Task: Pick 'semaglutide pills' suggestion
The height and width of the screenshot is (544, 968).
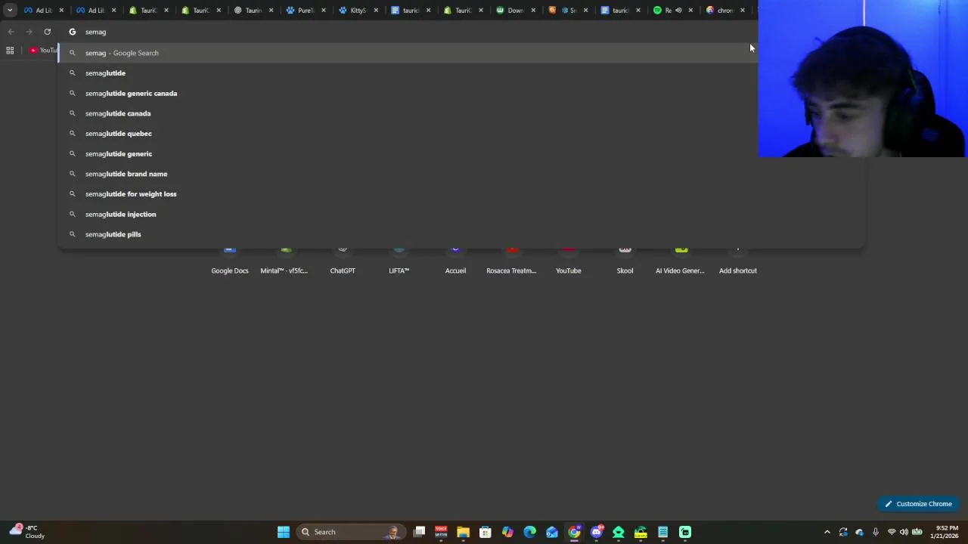Action: coord(461,234)
